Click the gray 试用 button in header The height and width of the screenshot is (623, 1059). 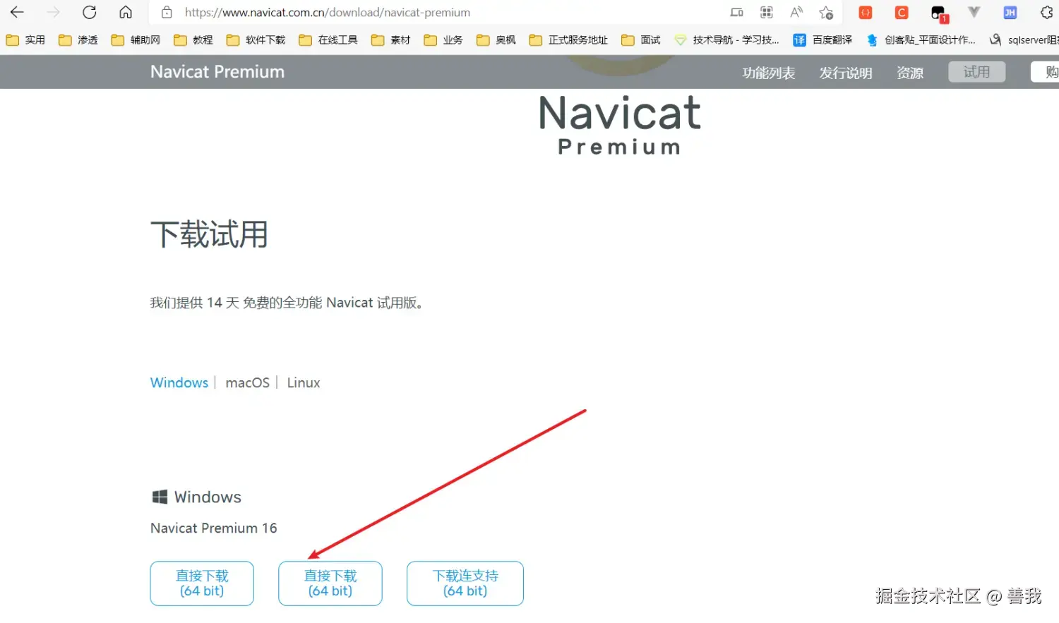(977, 72)
